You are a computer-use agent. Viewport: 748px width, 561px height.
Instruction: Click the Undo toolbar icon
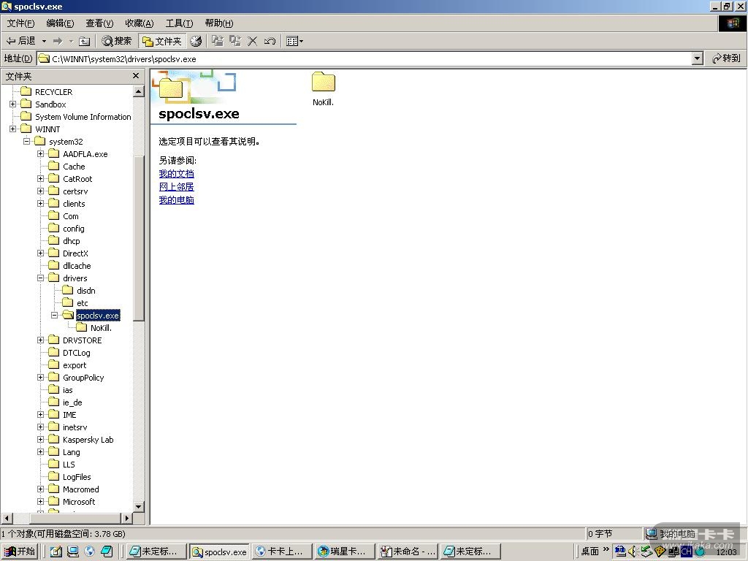[270, 41]
